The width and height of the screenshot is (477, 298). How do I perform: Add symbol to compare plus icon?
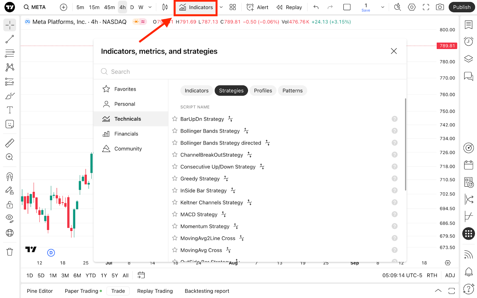coord(64,7)
